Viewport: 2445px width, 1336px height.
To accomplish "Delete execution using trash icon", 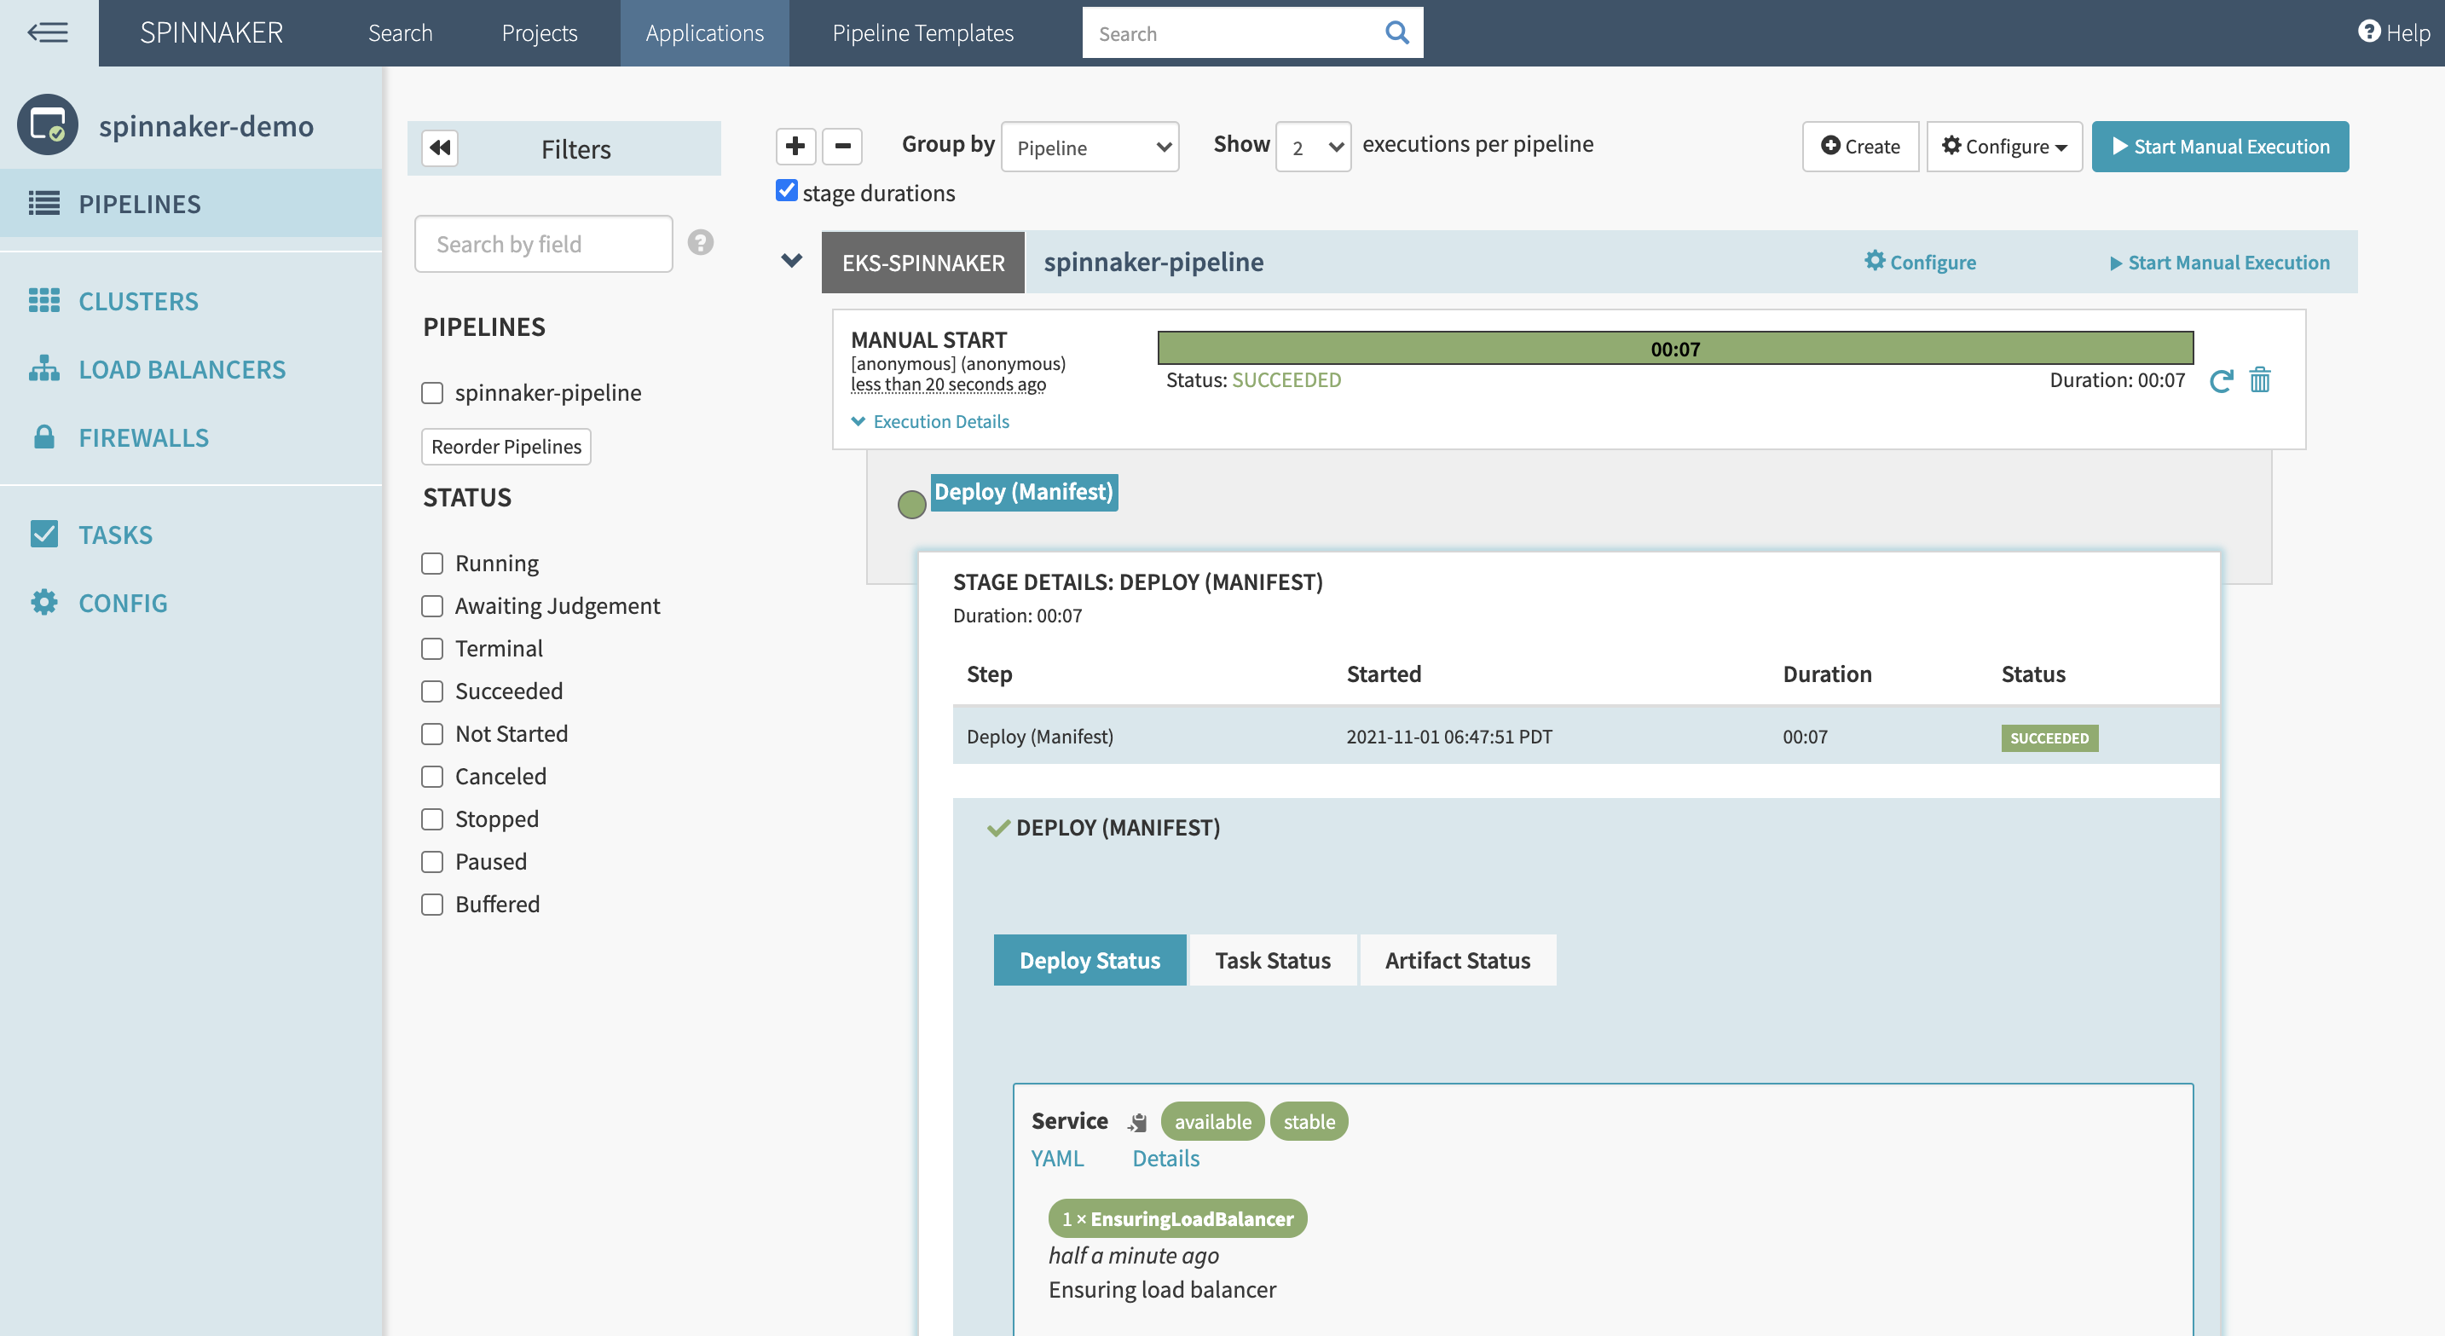I will click(x=2260, y=381).
